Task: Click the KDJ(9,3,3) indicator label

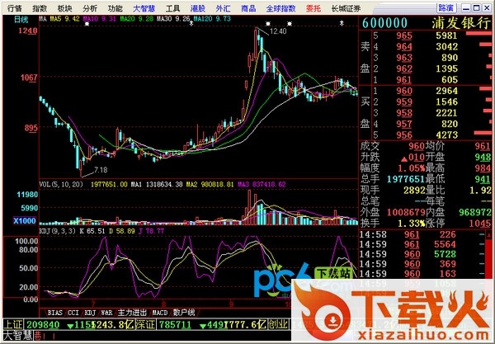Action: tap(58, 231)
